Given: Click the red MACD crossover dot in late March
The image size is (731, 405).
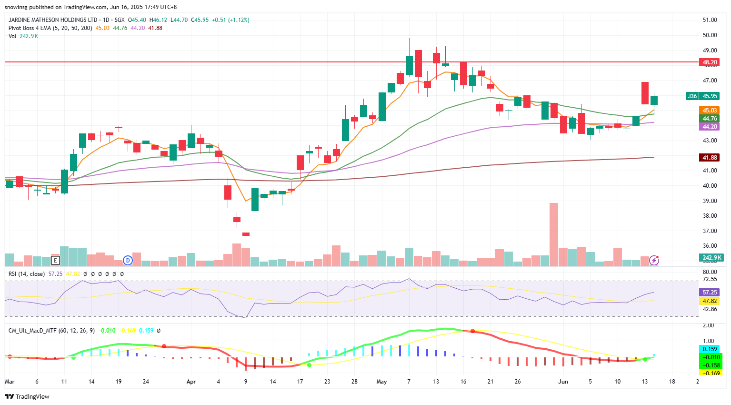Looking at the screenshot, I should (x=164, y=346).
